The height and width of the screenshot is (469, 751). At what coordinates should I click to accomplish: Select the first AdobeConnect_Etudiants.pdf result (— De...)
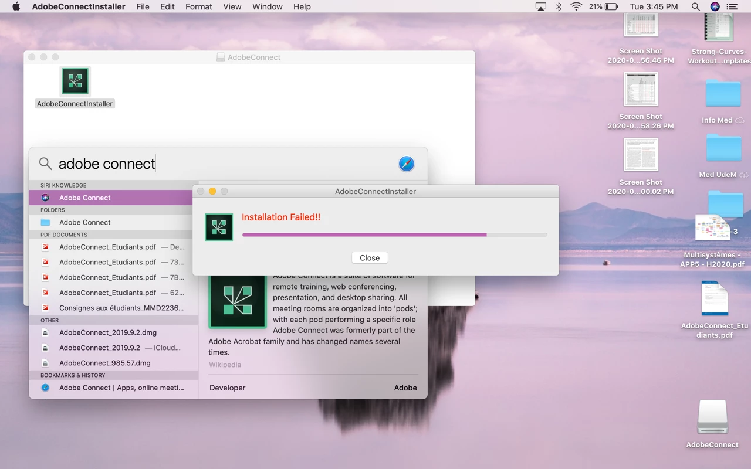[x=114, y=247]
